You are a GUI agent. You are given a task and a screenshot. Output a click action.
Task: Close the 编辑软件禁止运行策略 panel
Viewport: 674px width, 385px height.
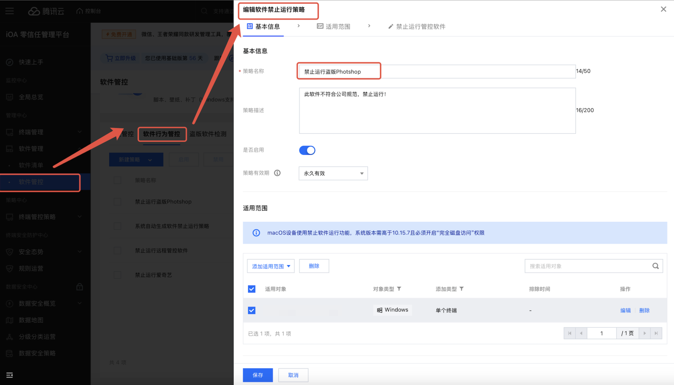pos(663,9)
